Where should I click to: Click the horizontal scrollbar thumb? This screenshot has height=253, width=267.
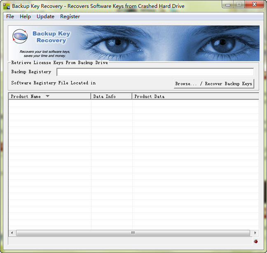(133, 233)
